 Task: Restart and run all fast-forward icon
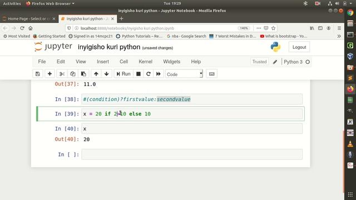click(x=159, y=74)
